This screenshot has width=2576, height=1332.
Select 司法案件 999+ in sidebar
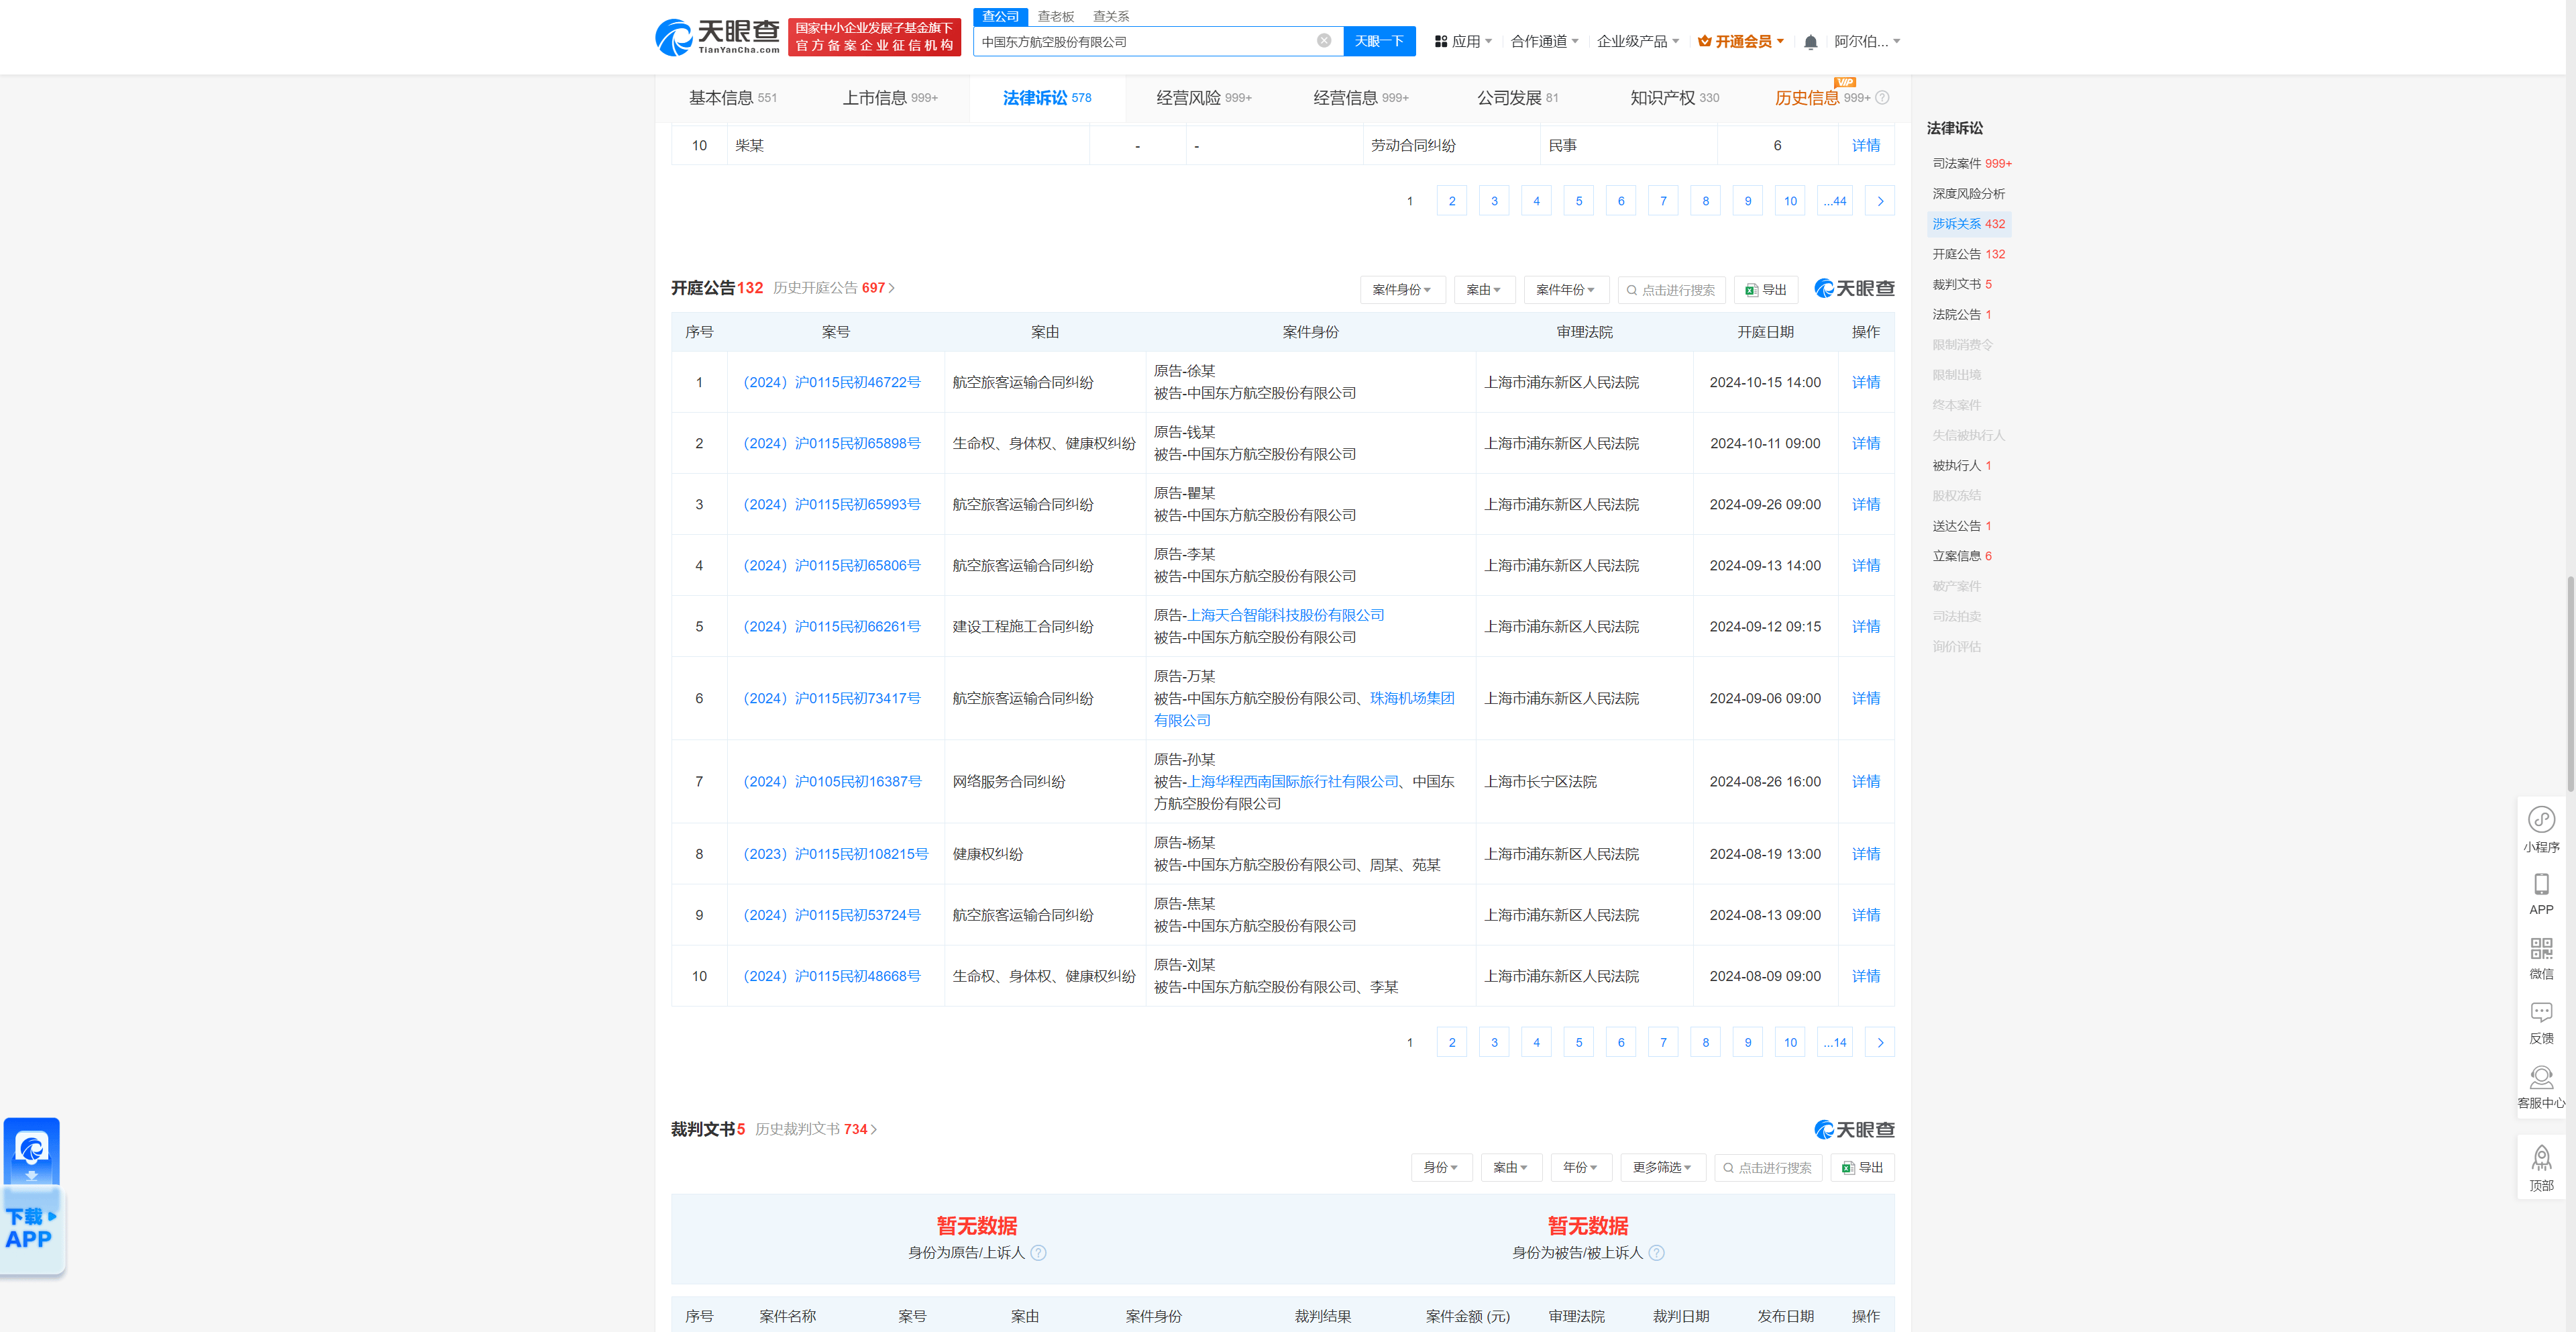pyautogui.click(x=1971, y=163)
